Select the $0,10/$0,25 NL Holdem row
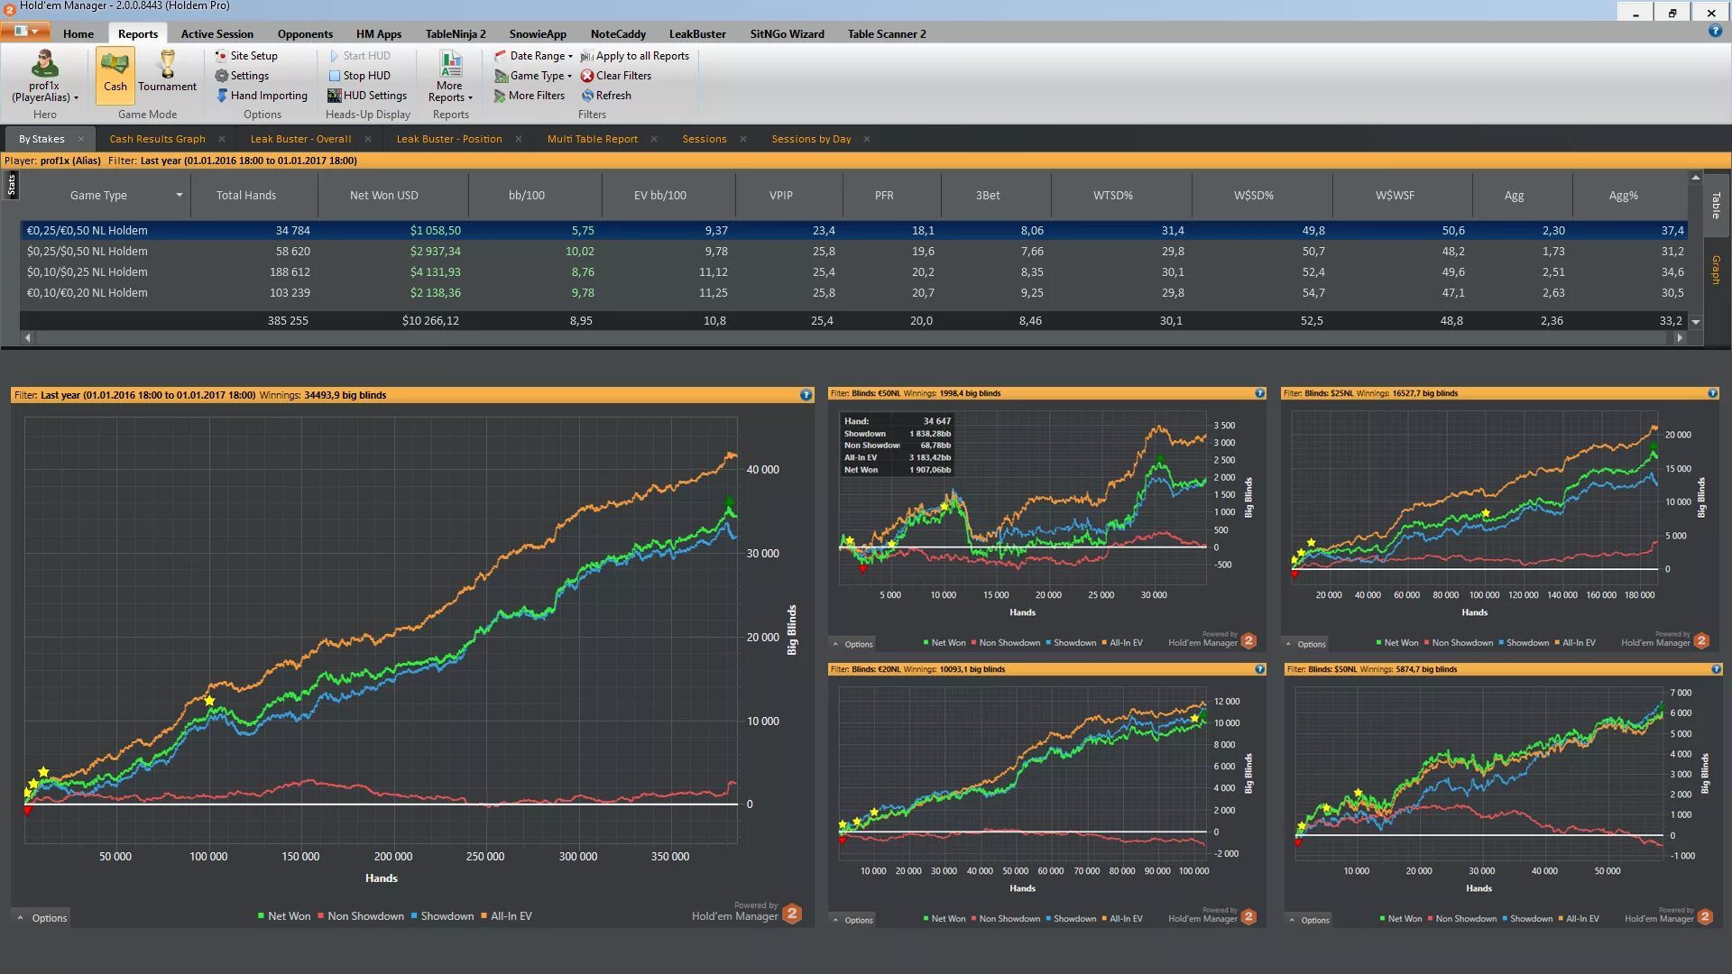The image size is (1732, 974). (x=88, y=272)
